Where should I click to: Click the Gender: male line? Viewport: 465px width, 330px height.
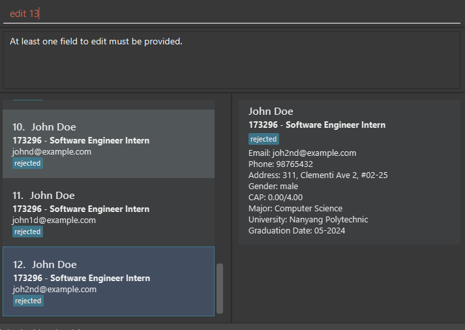pos(275,187)
